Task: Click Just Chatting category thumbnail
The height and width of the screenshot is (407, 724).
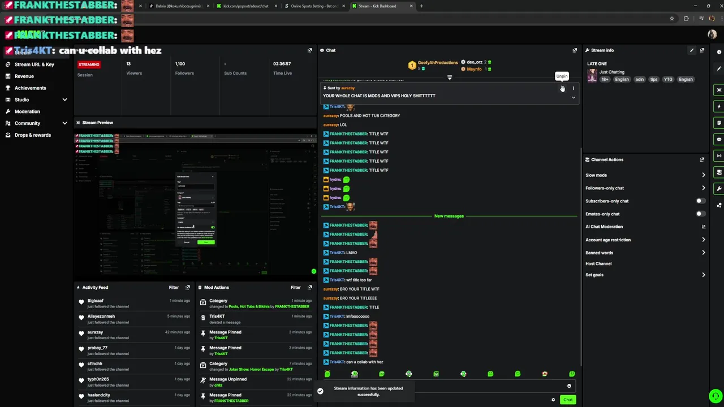Action: click(592, 75)
